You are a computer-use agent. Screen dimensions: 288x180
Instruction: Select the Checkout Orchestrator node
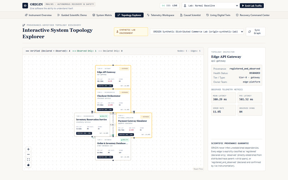[113, 101]
